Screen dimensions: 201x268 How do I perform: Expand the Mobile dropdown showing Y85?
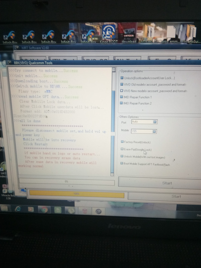pos(154,131)
